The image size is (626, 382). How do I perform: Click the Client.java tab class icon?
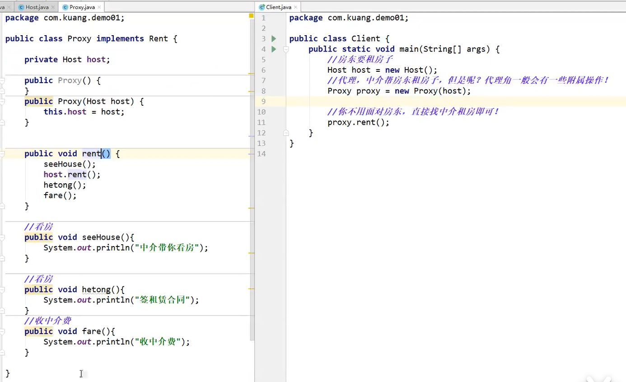pos(262,7)
